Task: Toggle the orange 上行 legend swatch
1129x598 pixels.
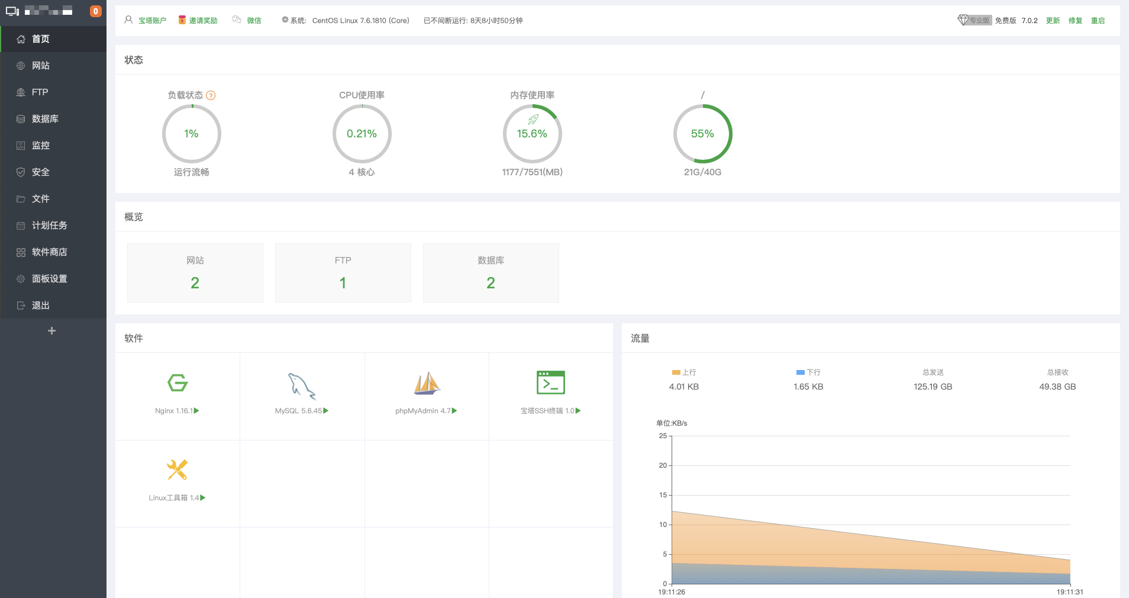Action: [676, 372]
